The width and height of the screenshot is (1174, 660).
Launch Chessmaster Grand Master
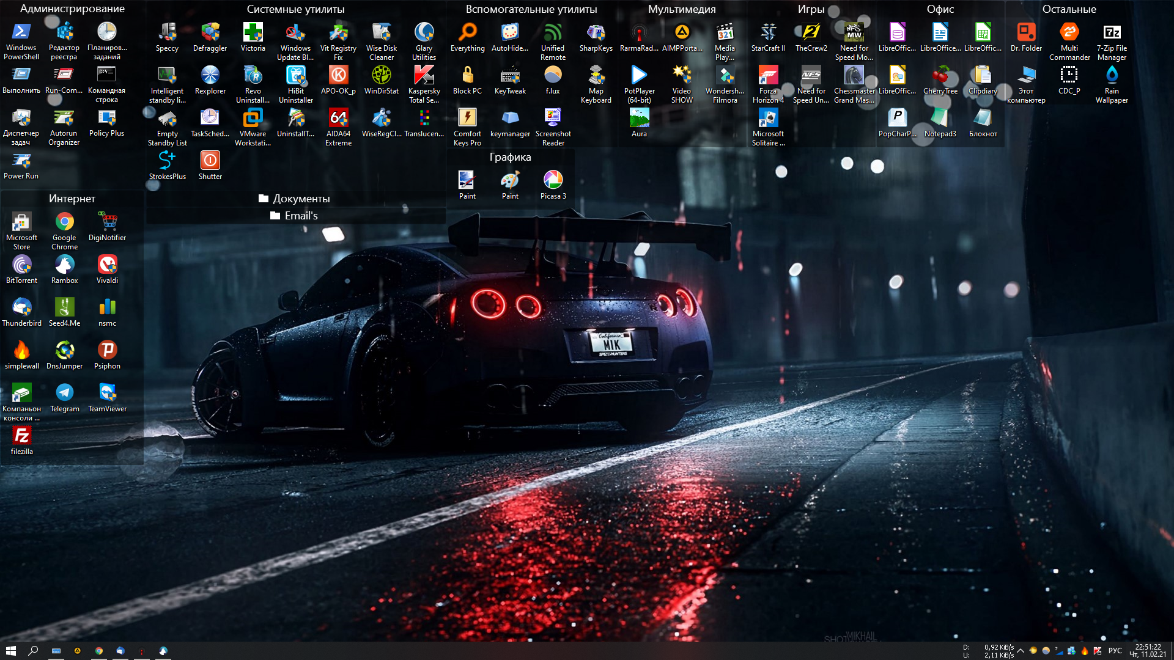[x=854, y=84]
